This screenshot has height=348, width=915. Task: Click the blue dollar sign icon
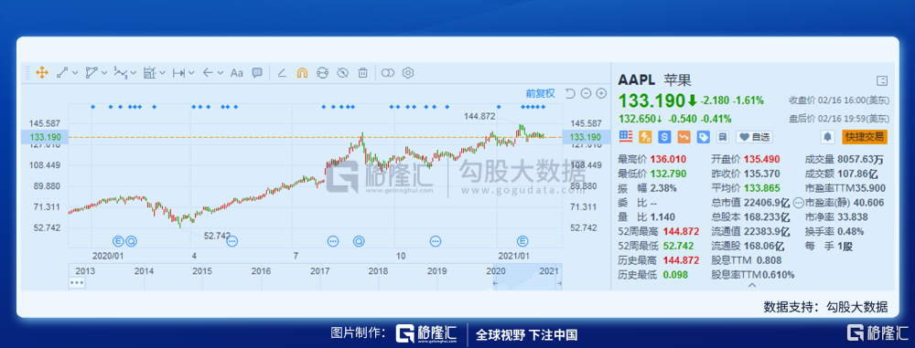click(x=664, y=137)
